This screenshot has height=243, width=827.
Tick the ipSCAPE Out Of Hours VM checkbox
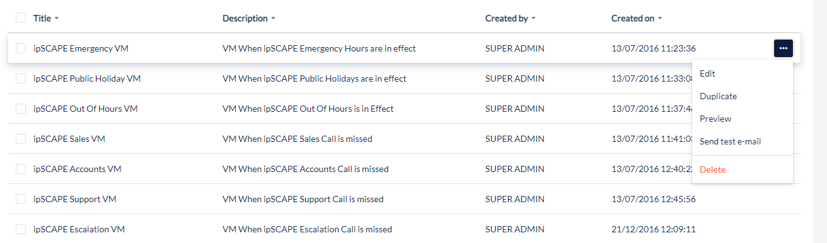point(21,109)
